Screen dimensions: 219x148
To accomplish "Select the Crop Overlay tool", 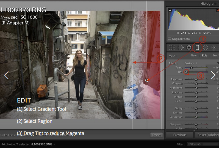I will pos(172,47).
